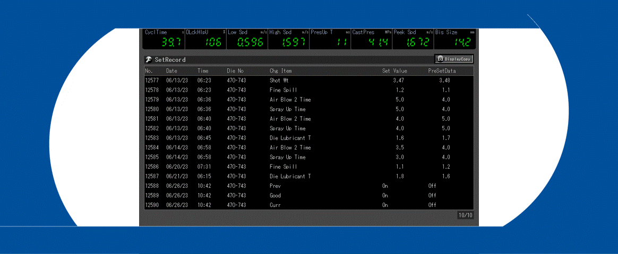
Task: Click the Bis Size readout
Action: pyautogui.click(x=455, y=39)
